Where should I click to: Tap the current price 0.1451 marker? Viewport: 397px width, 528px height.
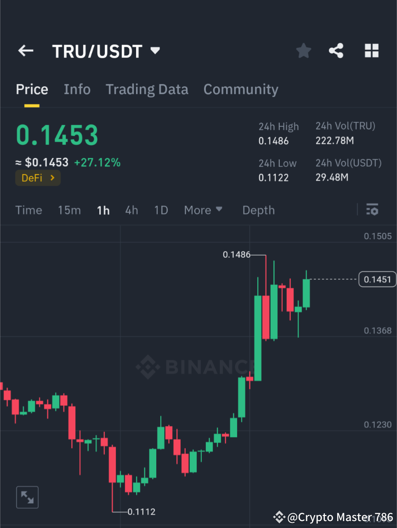point(377,279)
